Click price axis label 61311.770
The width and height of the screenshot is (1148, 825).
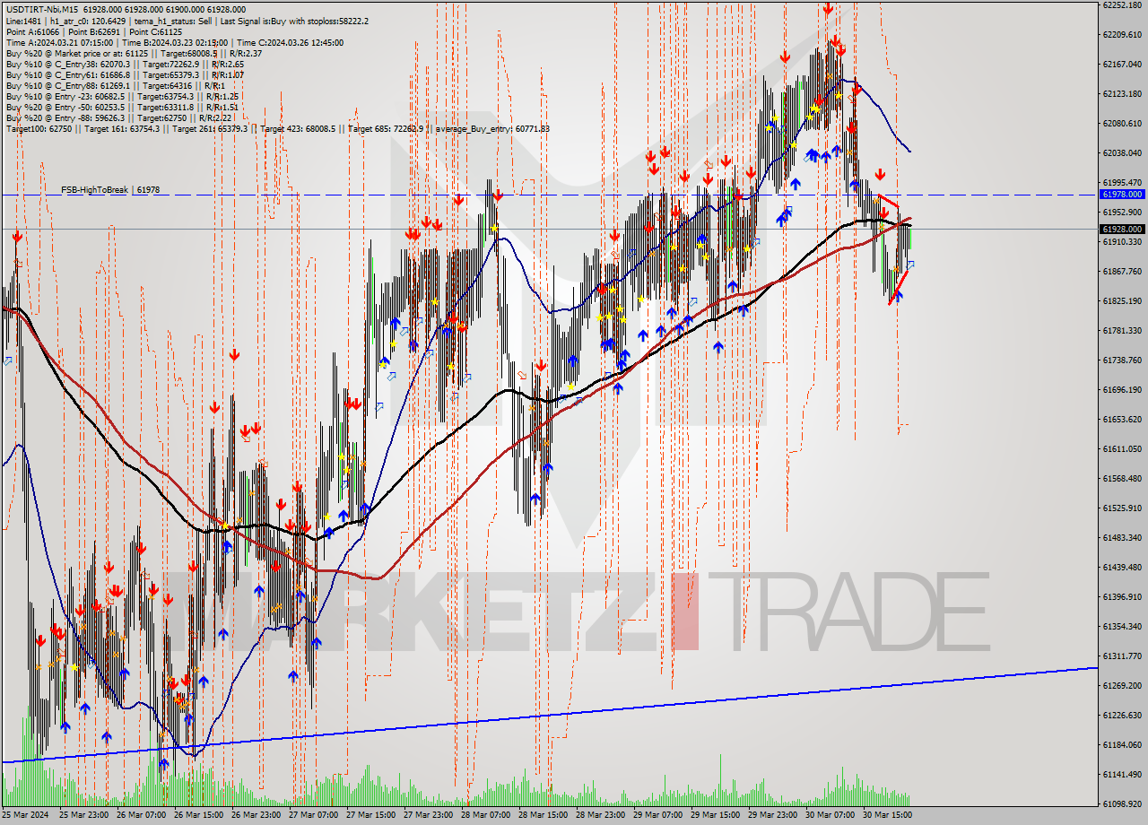(x=1122, y=656)
